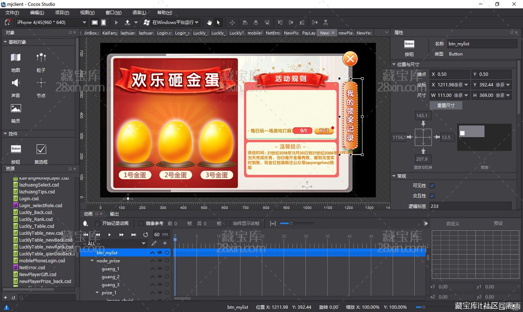This screenshot has height=312, width=523.
Task: Enable 镜像参考 checkbox
Action: 141,224
